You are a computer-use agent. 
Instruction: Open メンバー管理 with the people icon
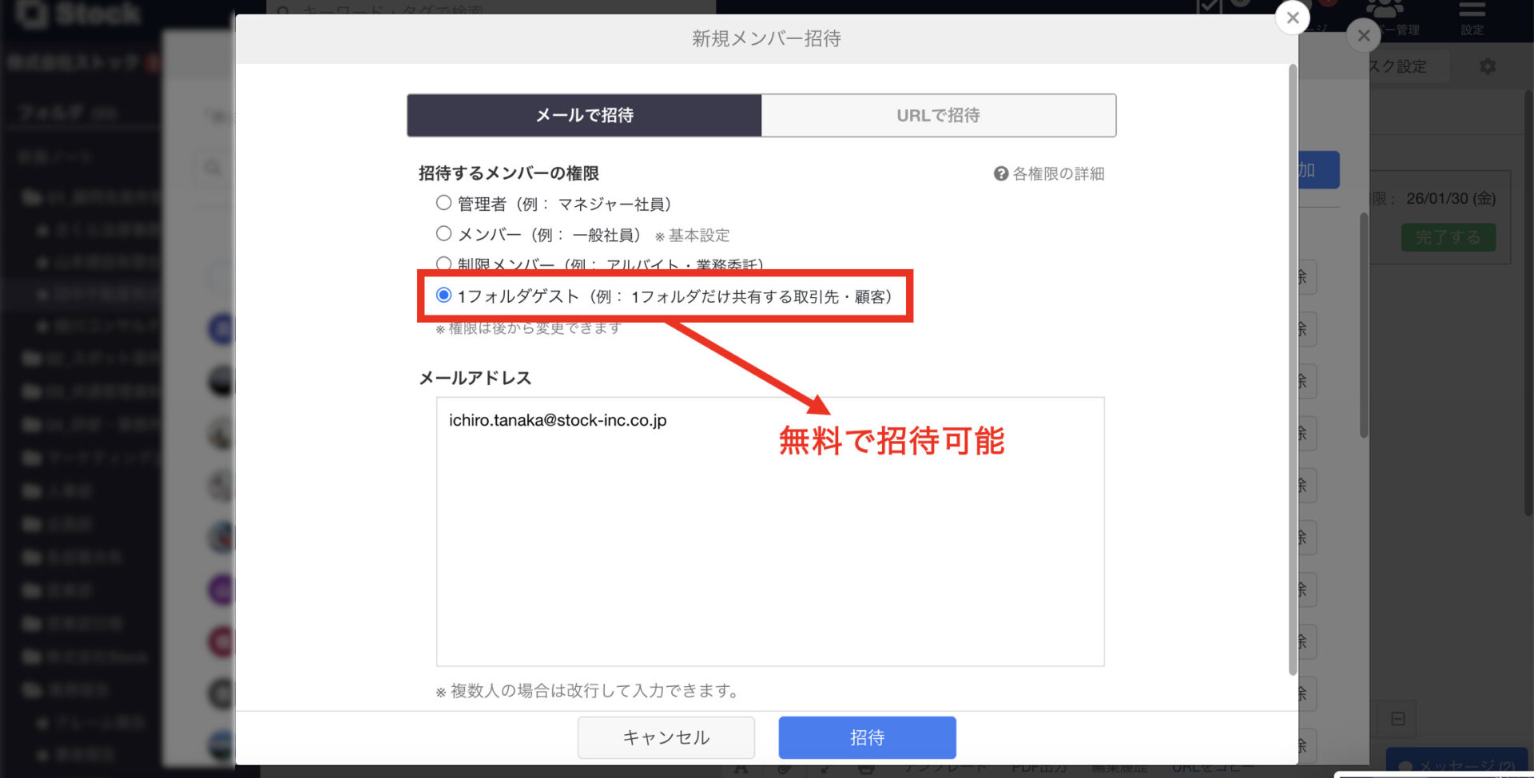pyautogui.click(x=1386, y=10)
